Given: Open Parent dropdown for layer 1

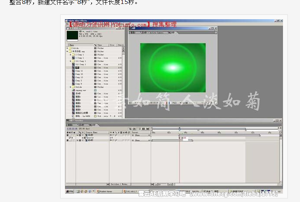Looking at the screenshot, I should coord(142,135).
